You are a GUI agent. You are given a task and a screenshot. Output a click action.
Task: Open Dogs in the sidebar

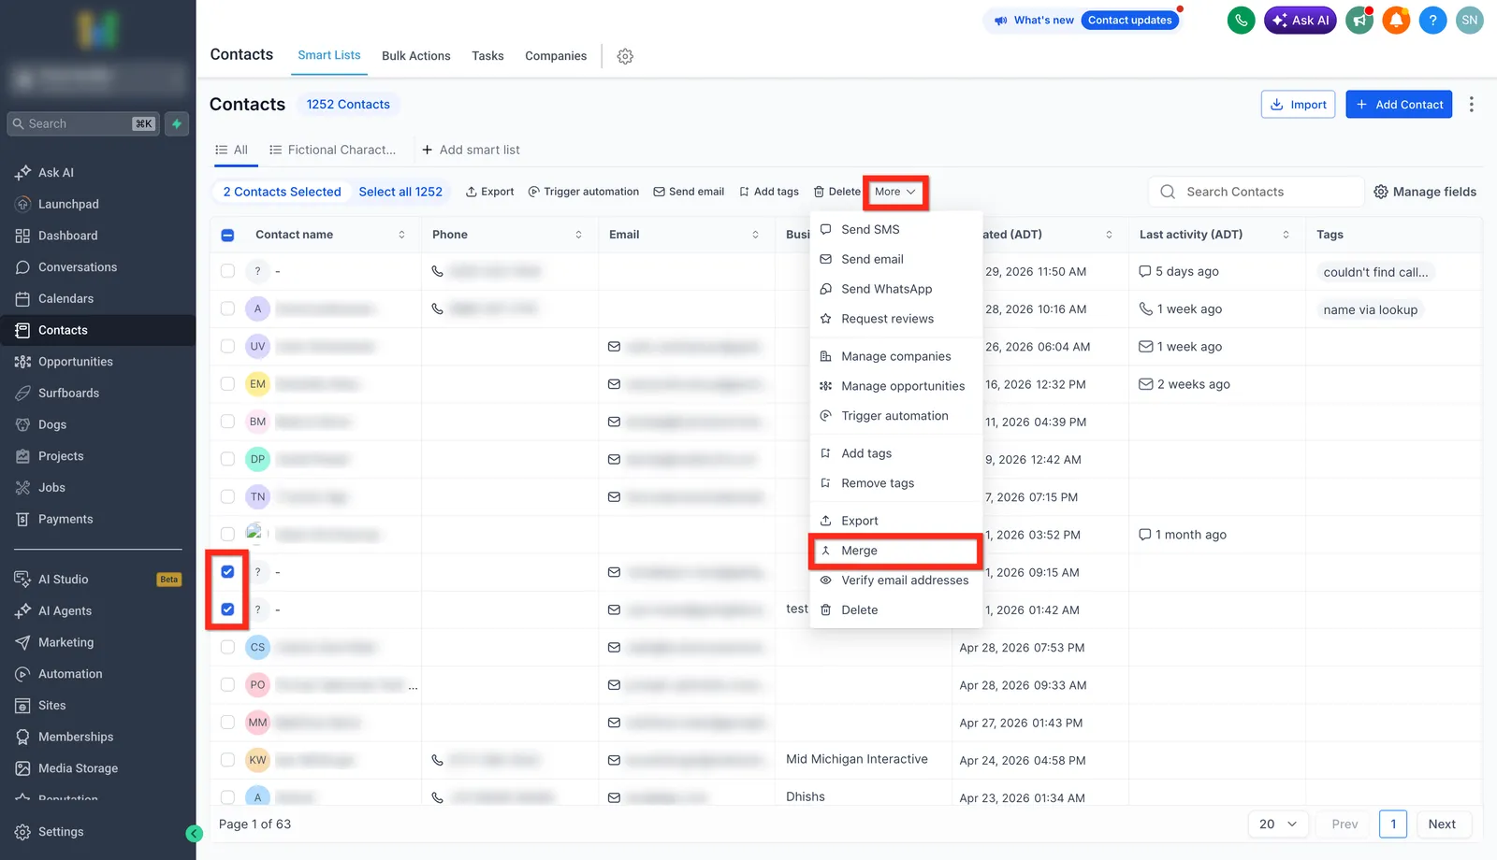click(52, 424)
